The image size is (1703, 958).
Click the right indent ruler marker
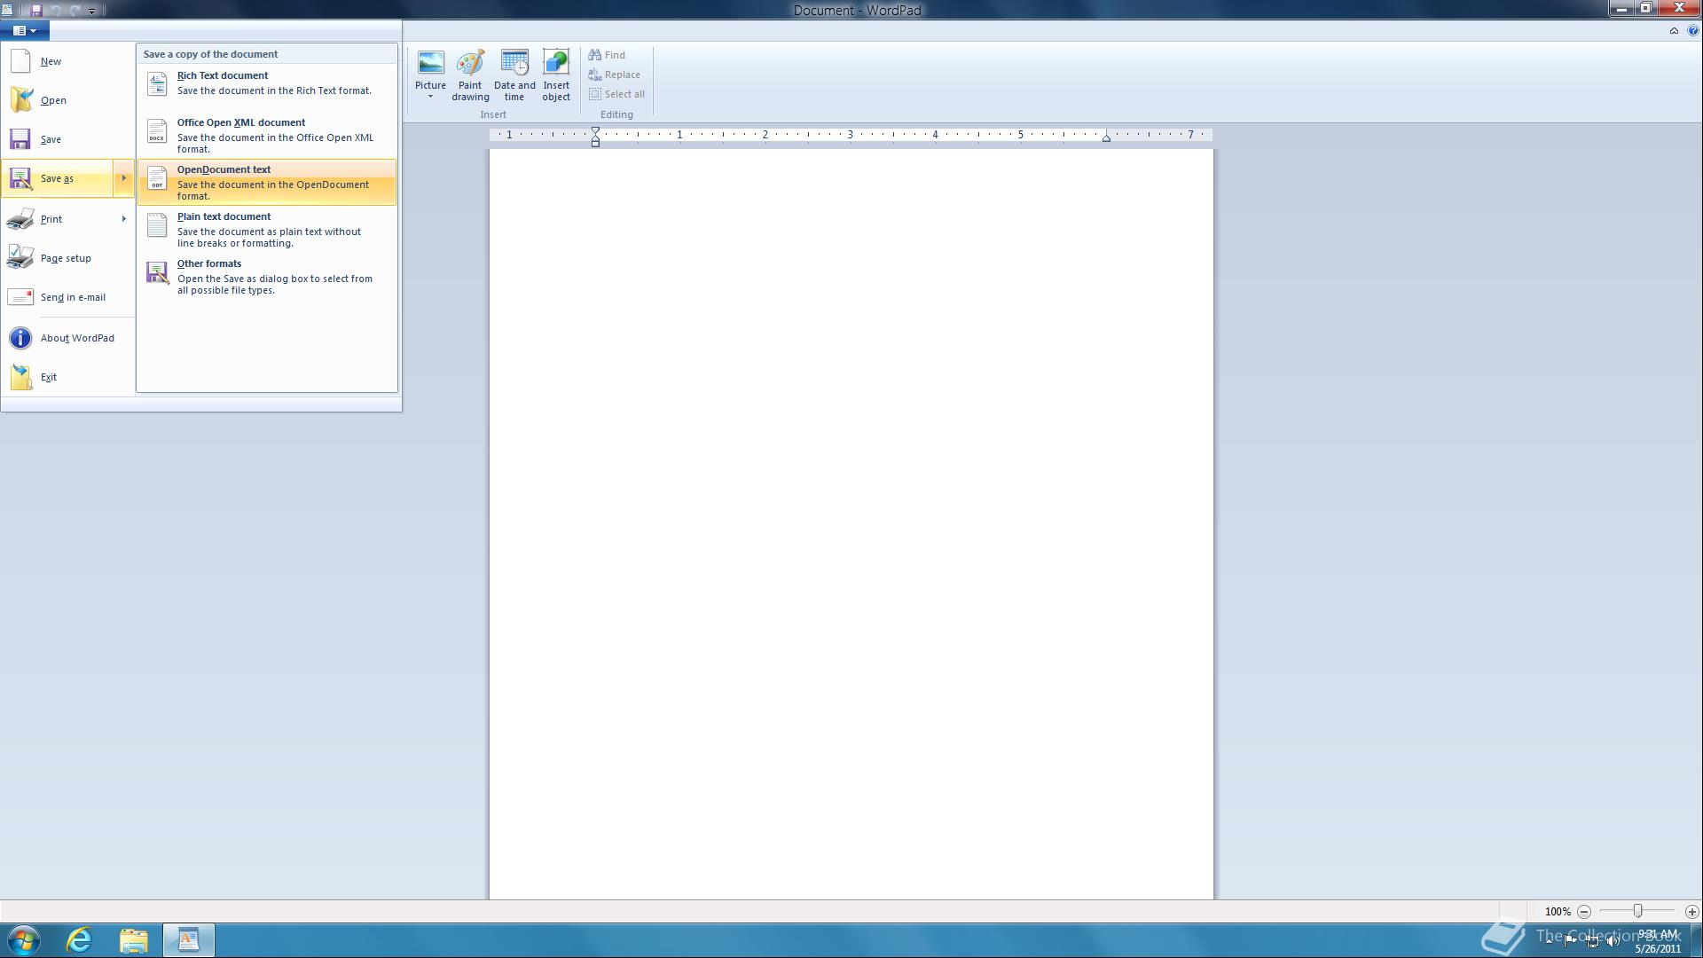(x=1106, y=137)
